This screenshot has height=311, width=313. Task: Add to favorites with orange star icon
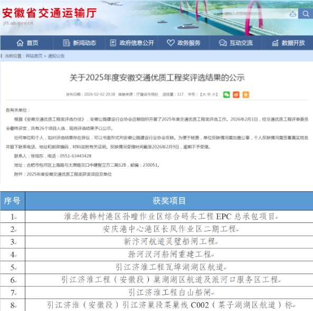[246, 94]
